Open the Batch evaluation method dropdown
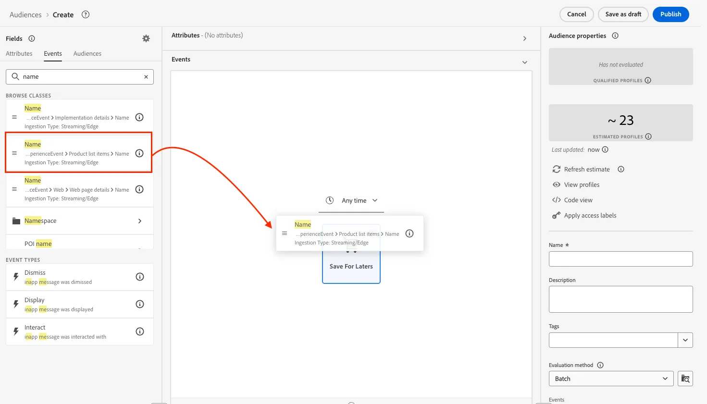Screen dimensions: 707x404 click(611, 379)
